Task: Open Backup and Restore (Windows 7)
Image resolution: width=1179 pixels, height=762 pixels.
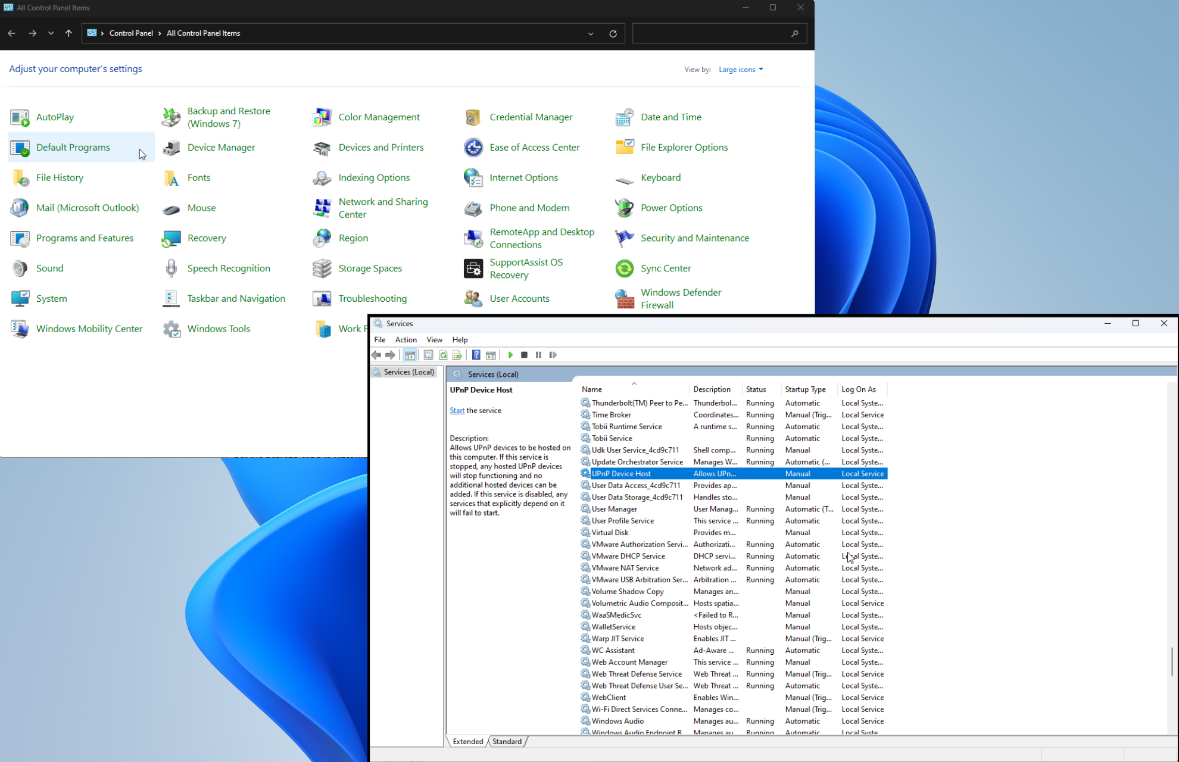Action: [x=217, y=117]
